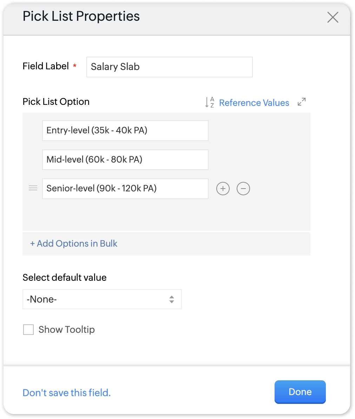
Task: Focus the Salary Slab field label input
Action: click(169, 67)
